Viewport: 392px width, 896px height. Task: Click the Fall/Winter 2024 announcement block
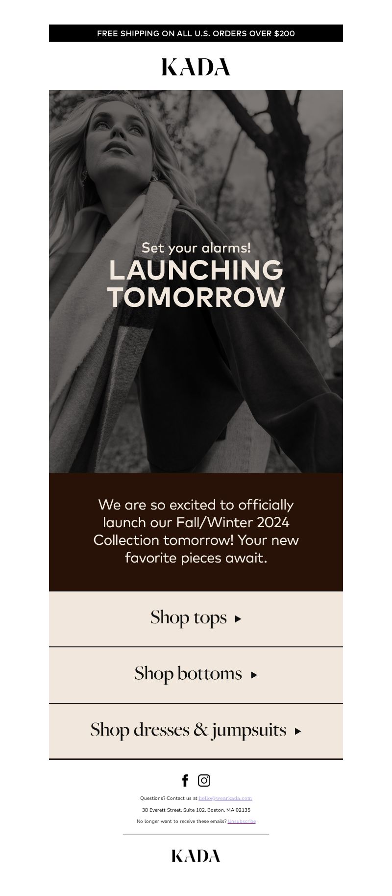(x=196, y=532)
